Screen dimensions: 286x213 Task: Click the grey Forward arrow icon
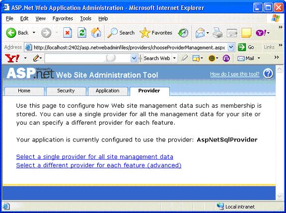46,33
